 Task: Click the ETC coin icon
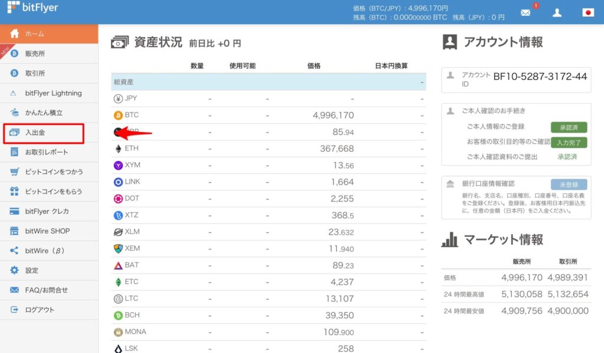[x=118, y=282]
